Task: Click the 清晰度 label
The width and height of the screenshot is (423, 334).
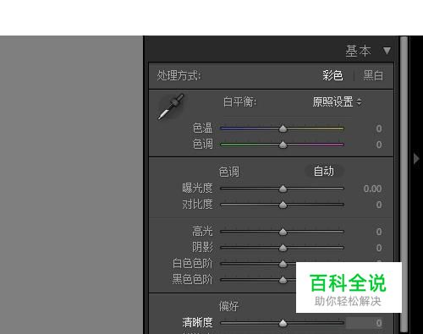Action: [197, 323]
